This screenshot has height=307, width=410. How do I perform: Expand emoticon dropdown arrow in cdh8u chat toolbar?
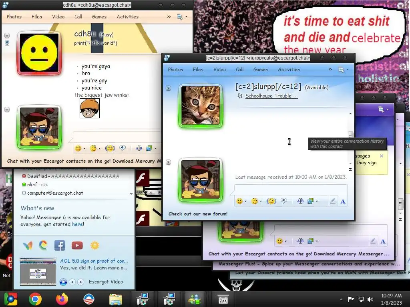[84, 149]
